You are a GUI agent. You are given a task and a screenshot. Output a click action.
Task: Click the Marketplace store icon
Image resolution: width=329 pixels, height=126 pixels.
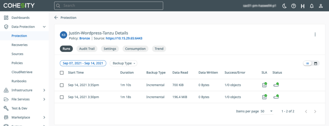pyautogui.click(x=6, y=117)
